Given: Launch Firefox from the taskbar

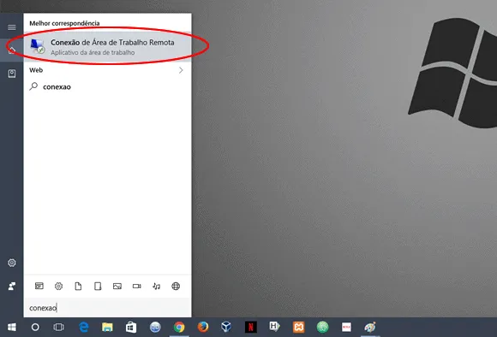Looking at the screenshot, I should (x=203, y=327).
